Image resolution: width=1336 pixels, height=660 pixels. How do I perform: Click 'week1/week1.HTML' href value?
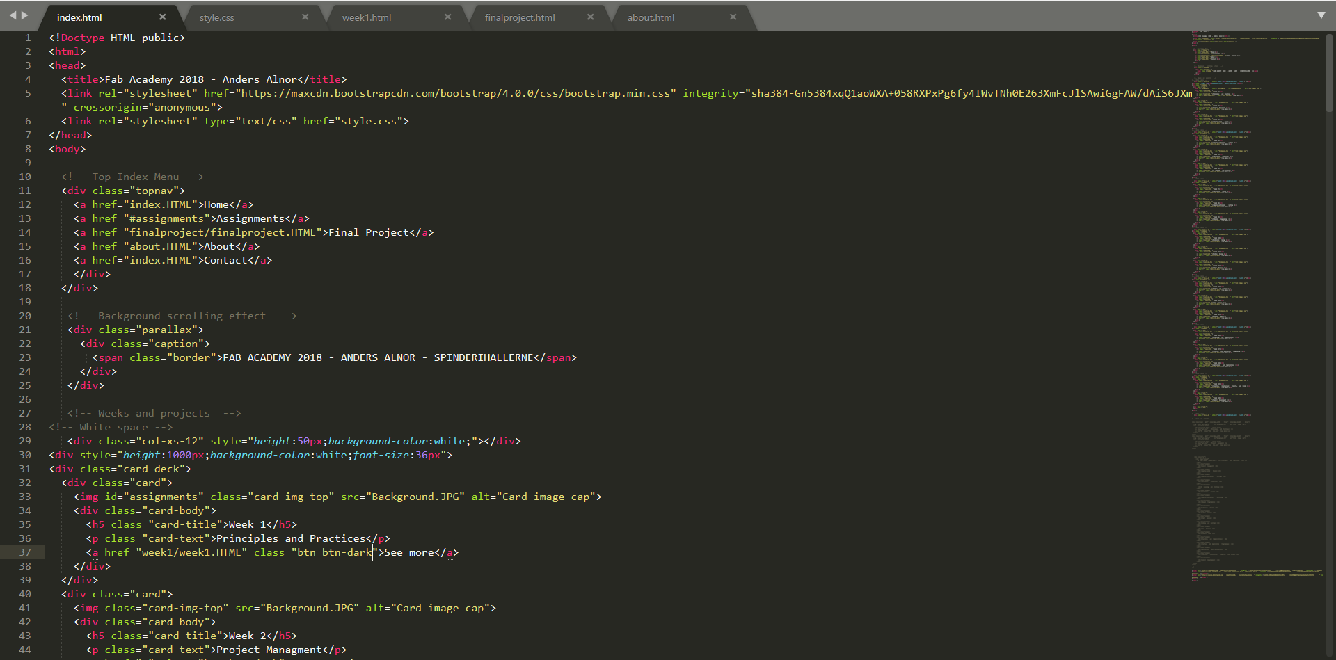pyautogui.click(x=191, y=552)
